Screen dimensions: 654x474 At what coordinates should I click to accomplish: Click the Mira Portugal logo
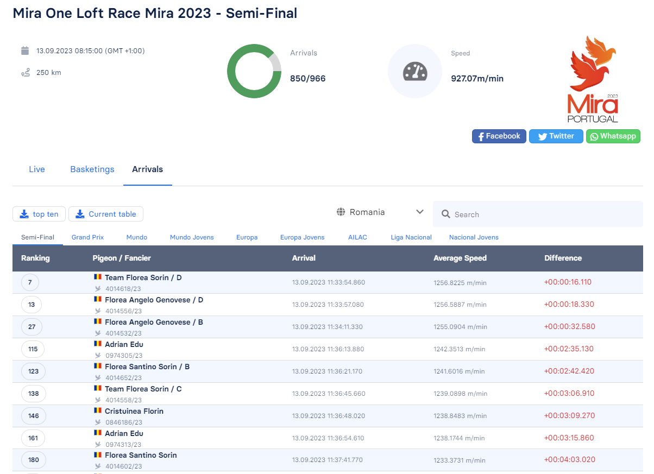(593, 79)
